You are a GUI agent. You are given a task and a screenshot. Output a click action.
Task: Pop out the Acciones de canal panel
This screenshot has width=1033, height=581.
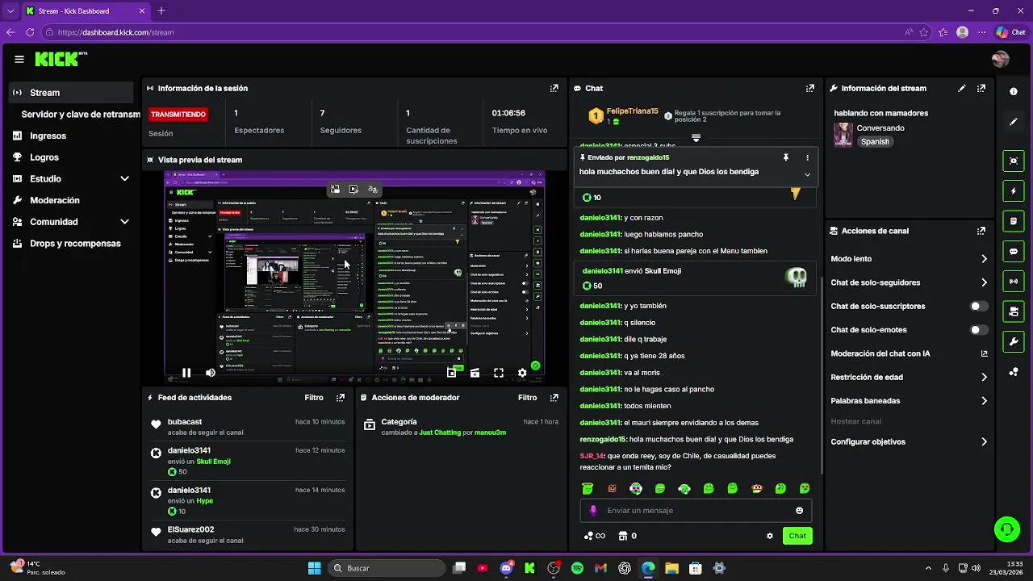(981, 231)
